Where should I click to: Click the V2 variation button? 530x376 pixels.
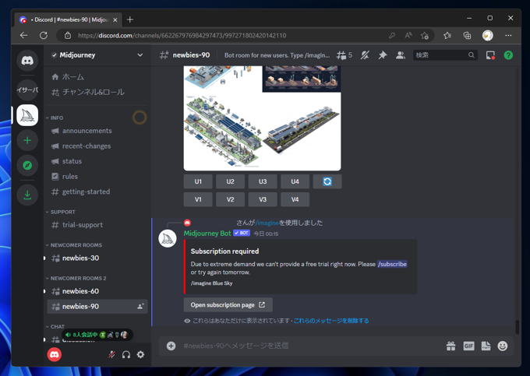pos(230,199)
